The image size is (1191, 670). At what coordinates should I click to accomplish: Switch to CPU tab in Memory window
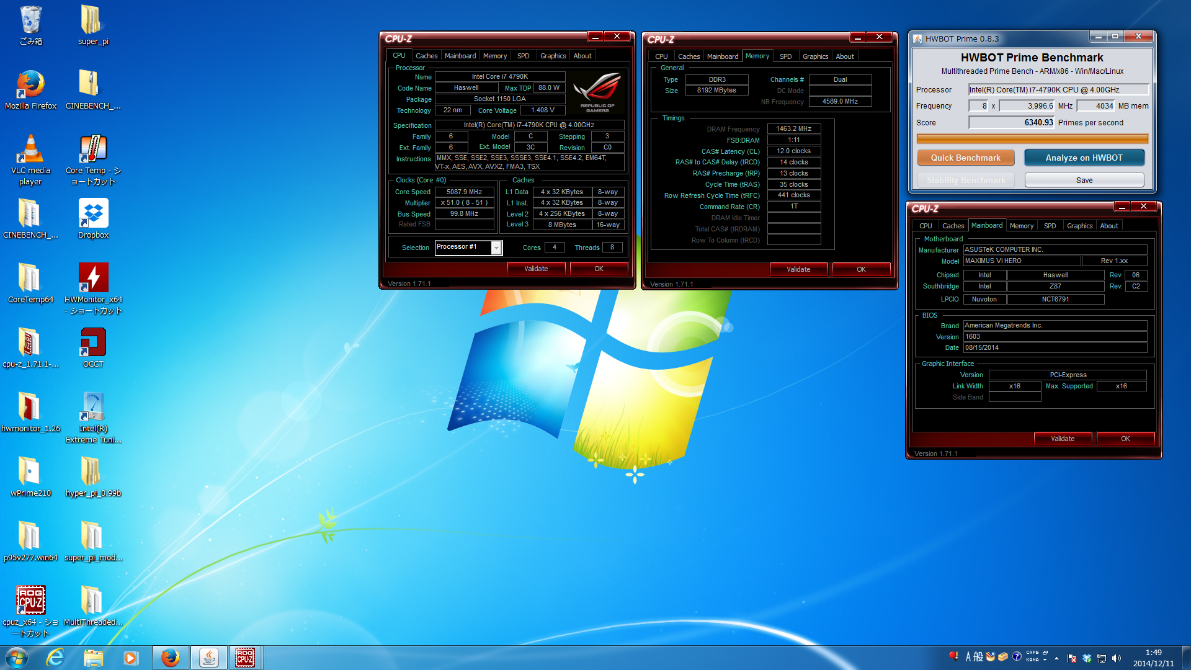(x=661, y=56)
